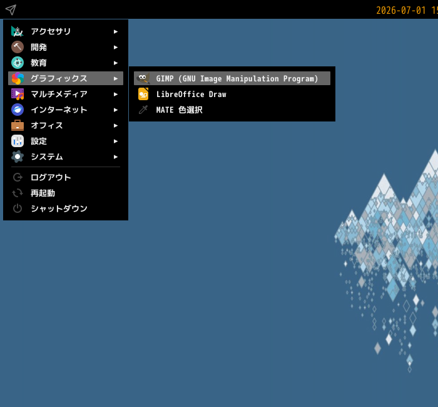438x407 pixels.
Task: Expand the オフィス submenu arrow
Action: click(116, 125)
